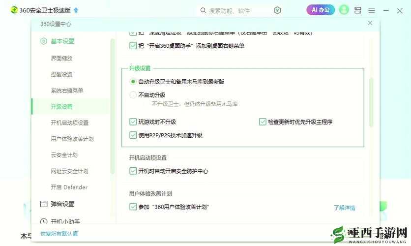Open 云安全计划 in sidebar
This screenshot has height=246, width=411.
pos(64,155)
